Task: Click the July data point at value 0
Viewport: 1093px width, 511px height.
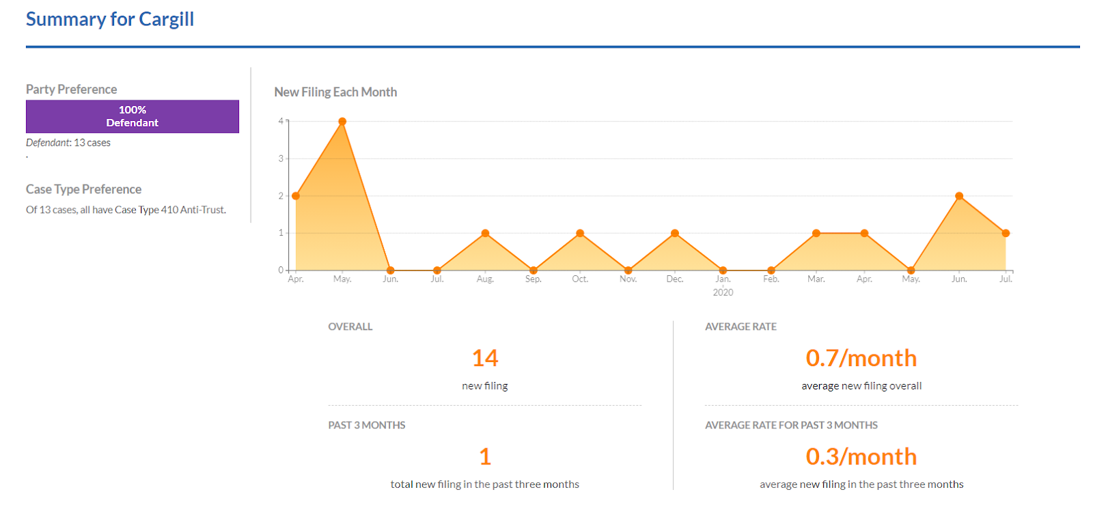Action: pyautogui.click(x=437, y=271)
